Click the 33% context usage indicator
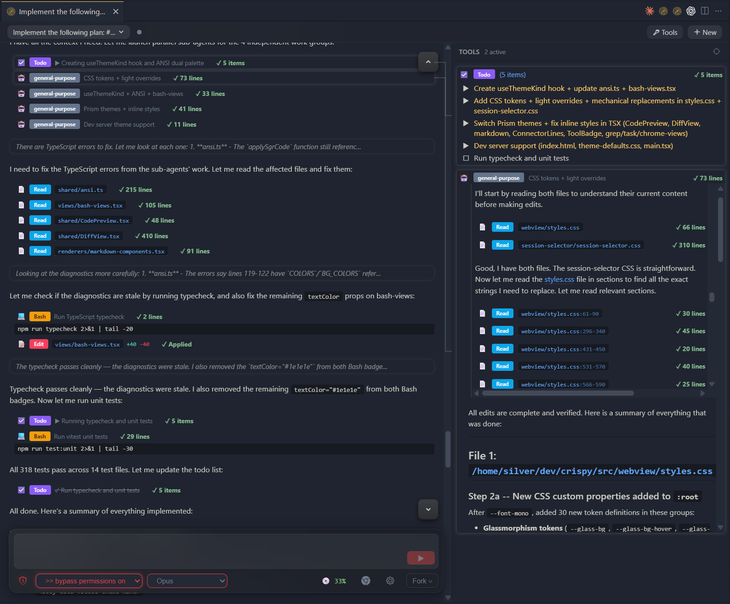Image resolution: width=730 pixels, height=604 pixels. click(x=334, y=581)
